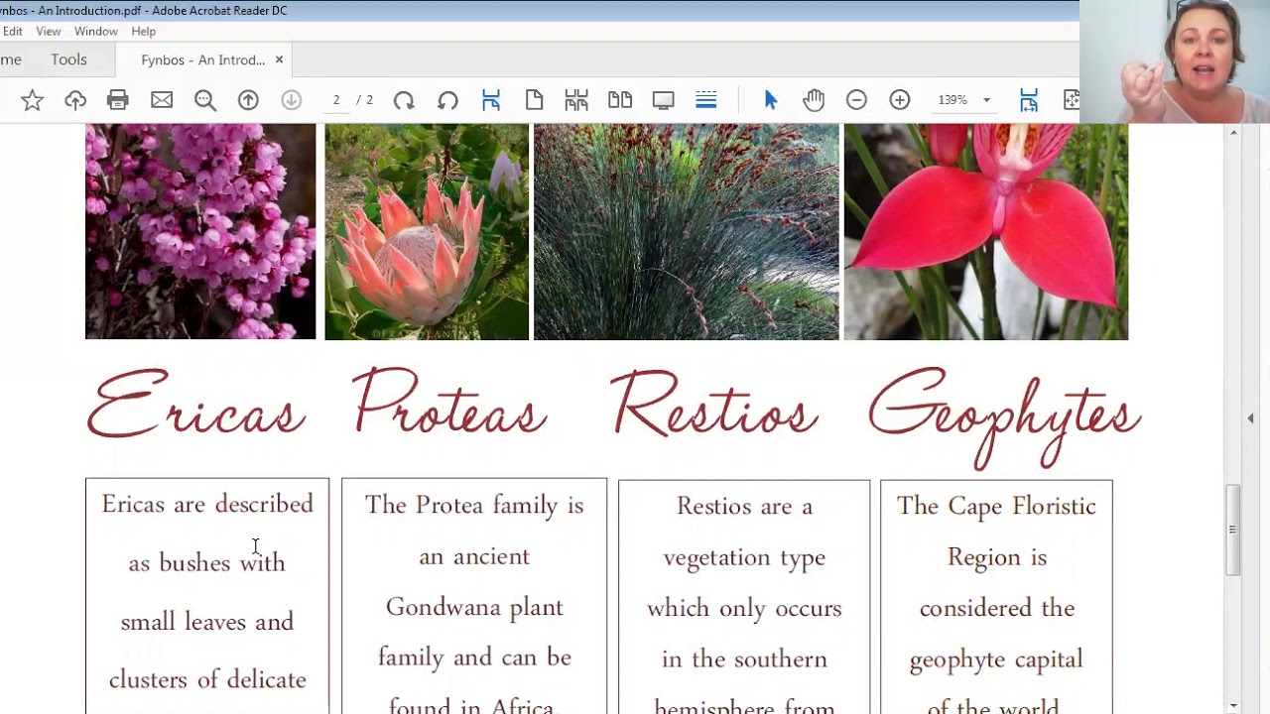Switch to the Tools tab
The width and height of the screenshot is (1270, 714).
coord(69,59)
